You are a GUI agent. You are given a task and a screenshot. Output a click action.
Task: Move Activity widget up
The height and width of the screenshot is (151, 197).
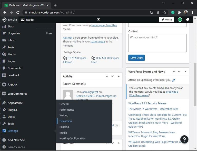pyautogui.click(x=107, y=76)
